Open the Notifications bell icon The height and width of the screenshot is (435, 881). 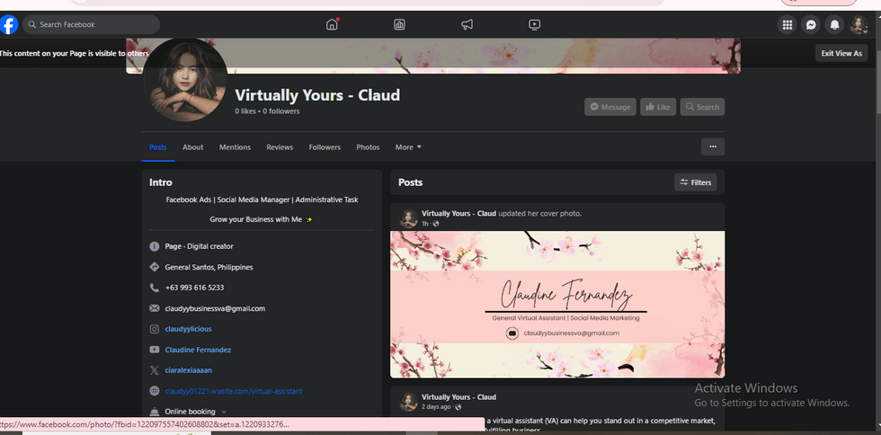(x=835, y=25)
